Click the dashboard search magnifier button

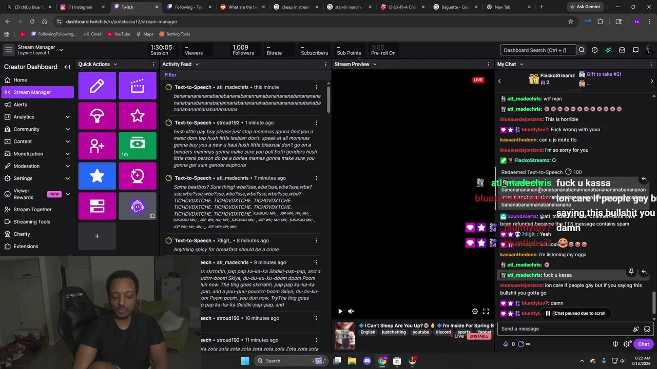click(x=582, y=50)
